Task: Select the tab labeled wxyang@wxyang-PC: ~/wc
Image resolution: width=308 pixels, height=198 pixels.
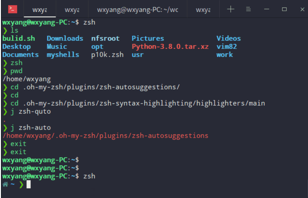Action: point(138,9)
